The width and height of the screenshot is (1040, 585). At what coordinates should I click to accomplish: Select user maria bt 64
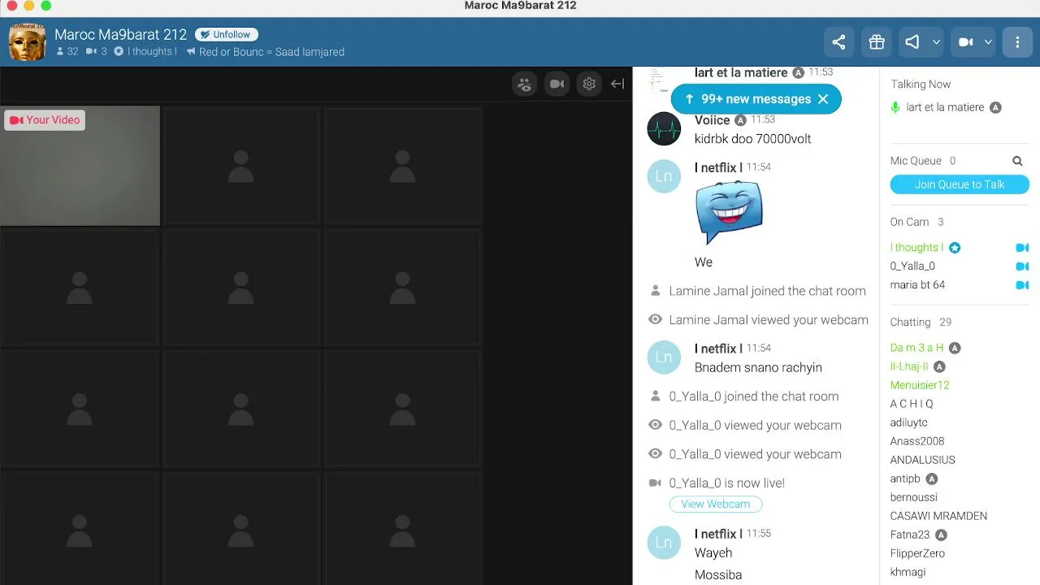(x=917, y=285)
